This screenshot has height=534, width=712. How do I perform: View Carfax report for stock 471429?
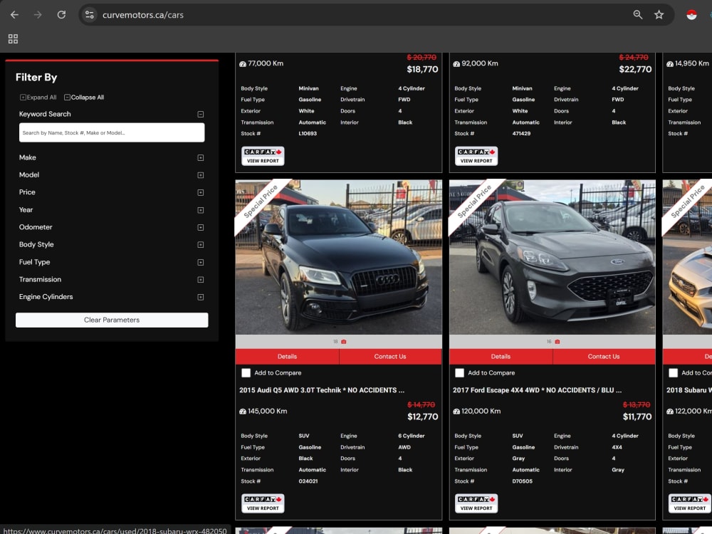(476, 156)
